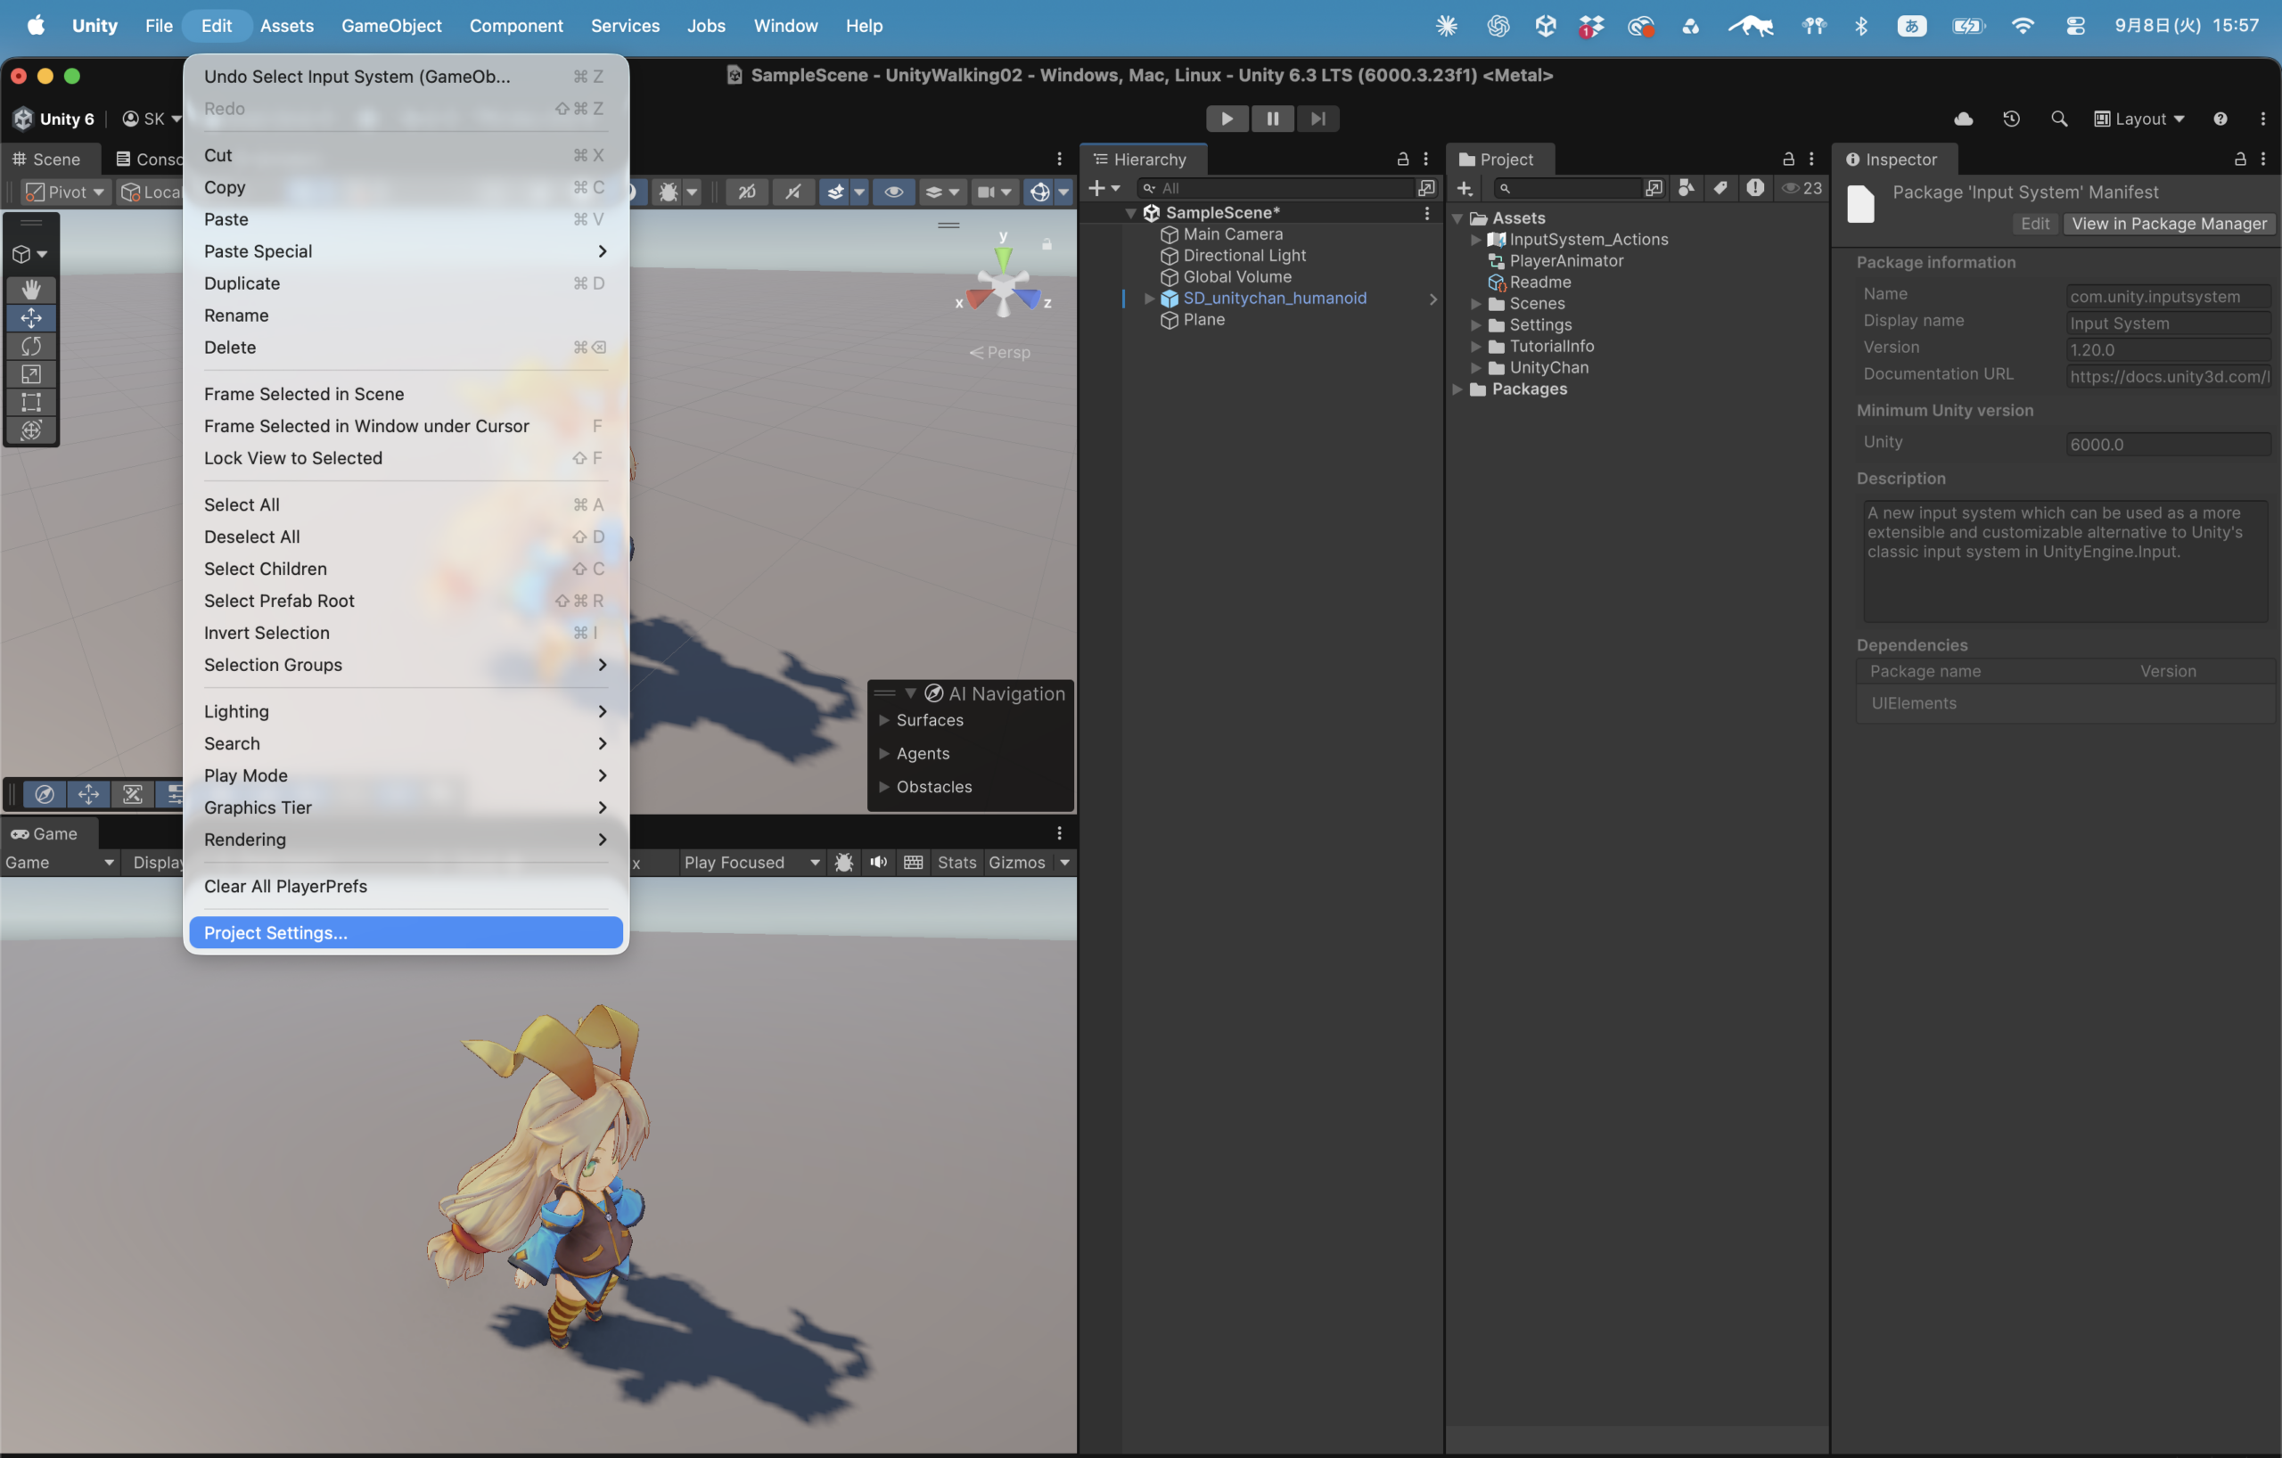Click the Project search field
Screen dimensions: 2282x1458
1567,187
